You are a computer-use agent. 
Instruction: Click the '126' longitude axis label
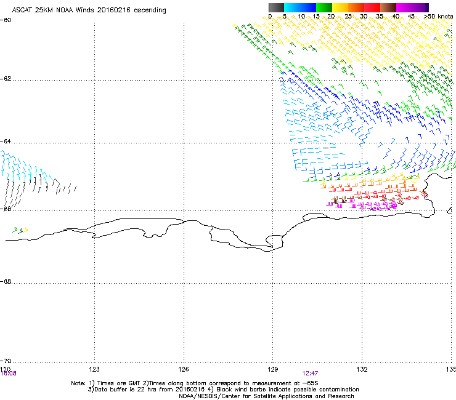pos(184,369)
